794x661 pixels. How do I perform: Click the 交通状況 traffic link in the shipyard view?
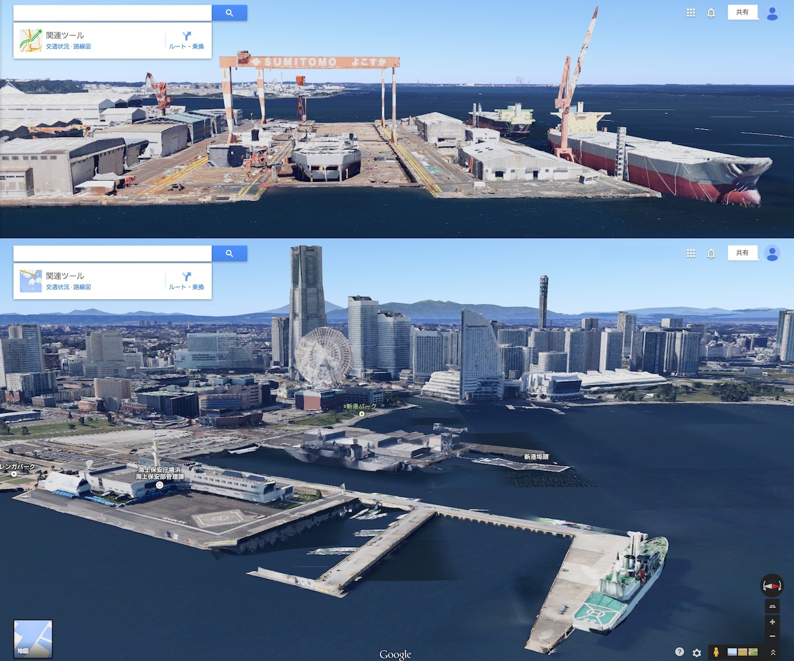click(58, 47)
